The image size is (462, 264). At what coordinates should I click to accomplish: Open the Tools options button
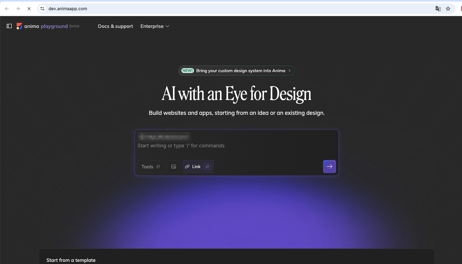coord(151,167)
